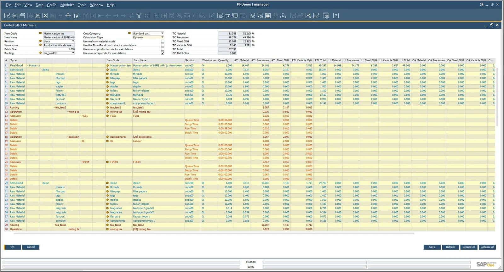Click the Collapse All button
The image size is (504, 272).
coord(487,247)
